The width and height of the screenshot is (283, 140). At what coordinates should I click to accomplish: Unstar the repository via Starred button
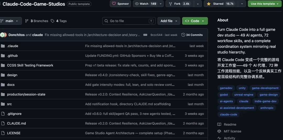point(221,4)
